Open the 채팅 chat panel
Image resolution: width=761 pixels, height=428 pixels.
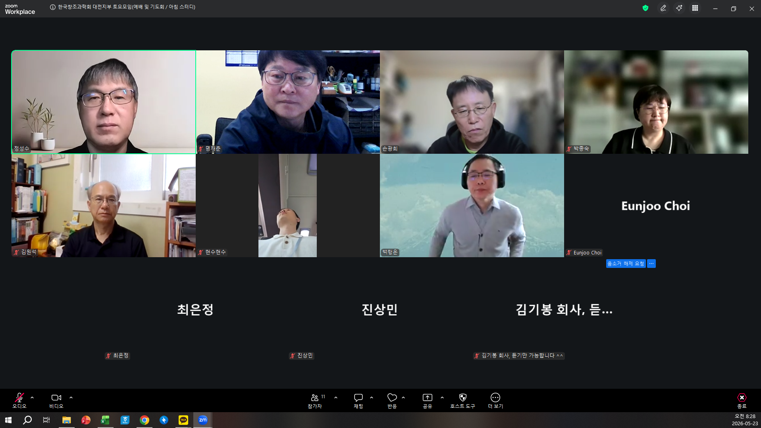tap(358, 401)
